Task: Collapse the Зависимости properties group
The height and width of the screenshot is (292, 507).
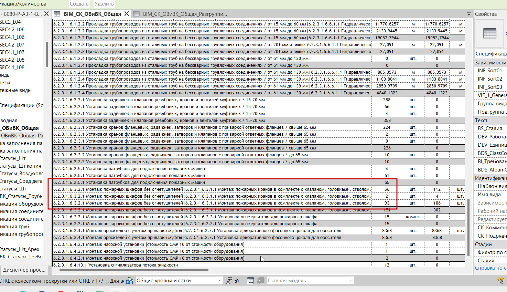Action: (x=491, y=62)
